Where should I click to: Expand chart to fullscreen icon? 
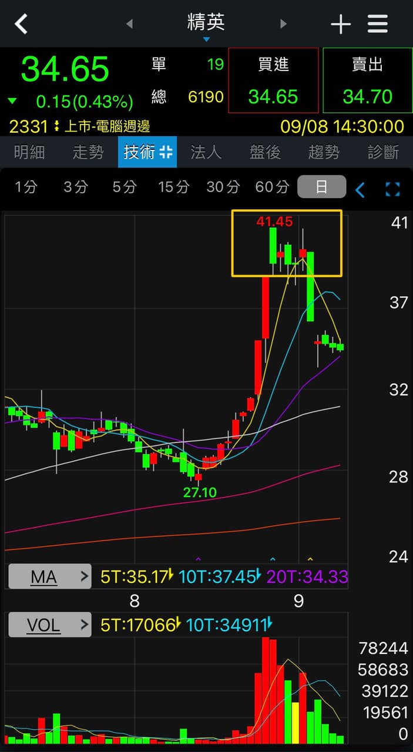click(392, 189)
